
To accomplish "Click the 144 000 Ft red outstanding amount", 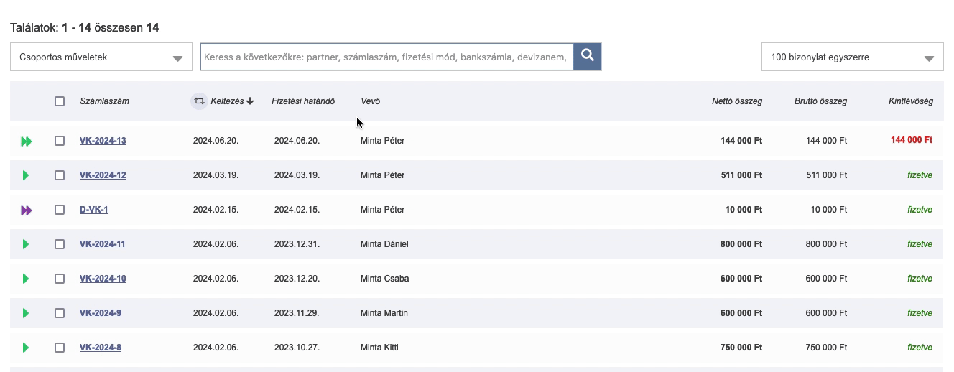I will [912, 140].
